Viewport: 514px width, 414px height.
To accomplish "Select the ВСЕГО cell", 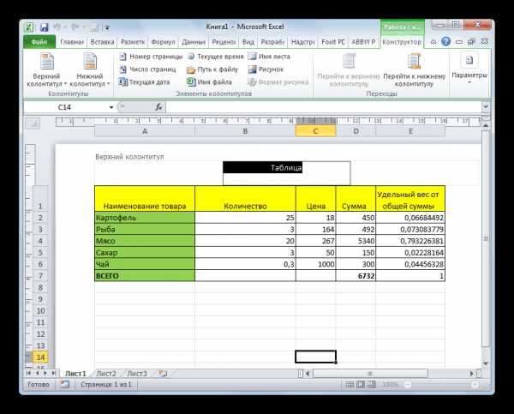I will click(x=145, y=275).
